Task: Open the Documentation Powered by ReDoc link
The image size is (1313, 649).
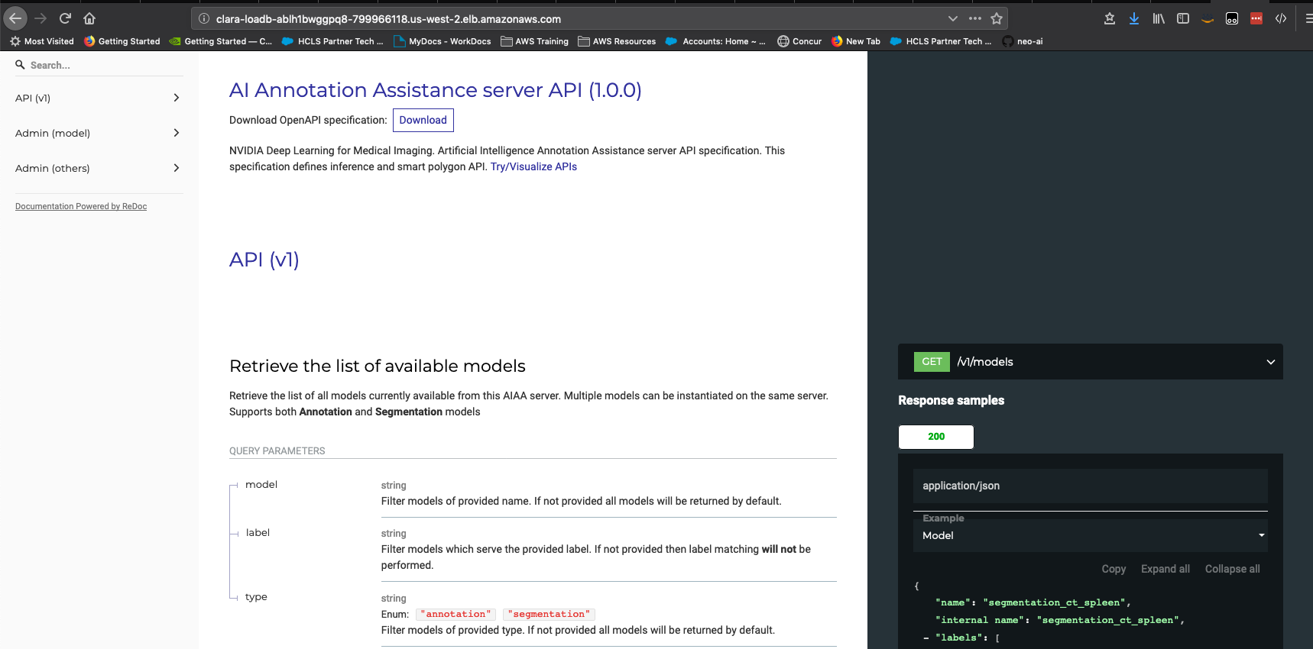Action: [x=81, y=206]
